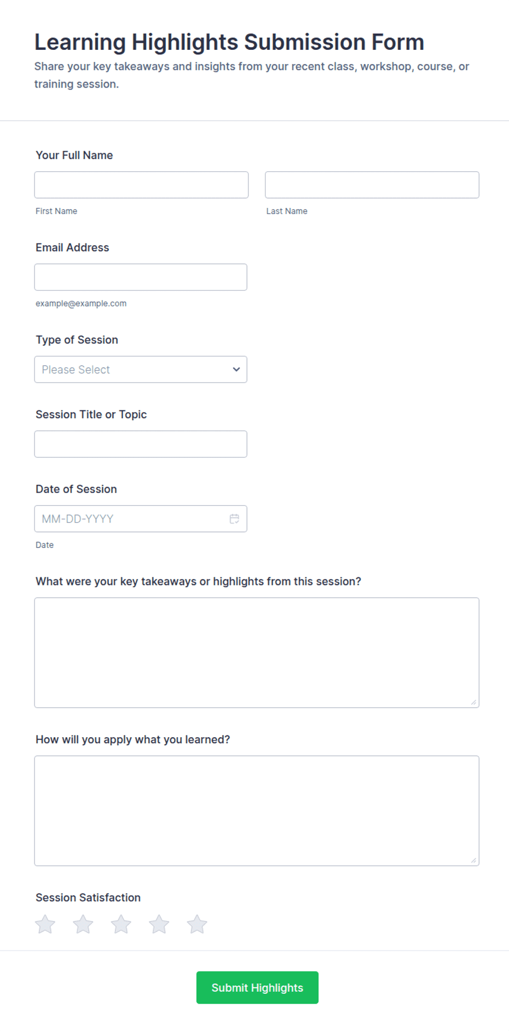Click the calendar icon in Date field
Image resolution: width=509 pixels, height=1031 pixels.
point(234,519)
